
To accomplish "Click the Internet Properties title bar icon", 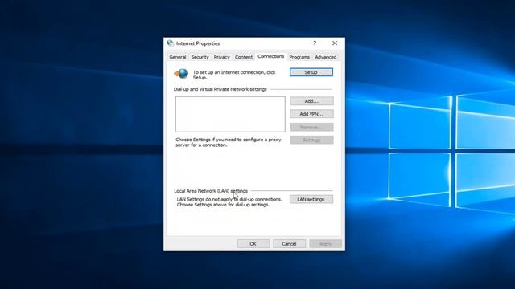I will 170,43.
